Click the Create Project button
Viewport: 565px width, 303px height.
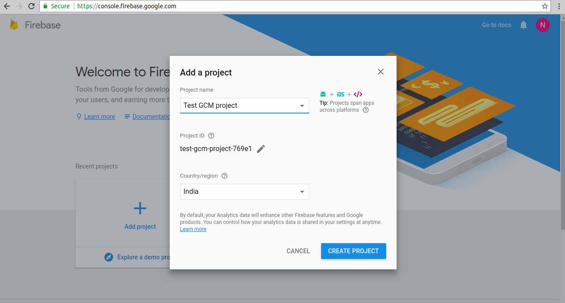(353, 251)
